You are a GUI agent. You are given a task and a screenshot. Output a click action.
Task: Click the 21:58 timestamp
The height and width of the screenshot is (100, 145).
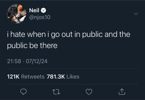pos(14,61)
